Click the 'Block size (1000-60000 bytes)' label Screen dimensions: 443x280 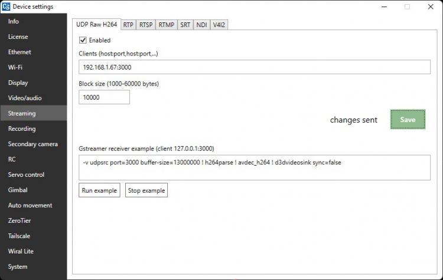[x=119, y=84]
